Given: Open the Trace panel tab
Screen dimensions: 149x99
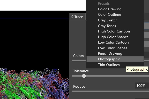Looking at the screenshot, I should point(77,17).
